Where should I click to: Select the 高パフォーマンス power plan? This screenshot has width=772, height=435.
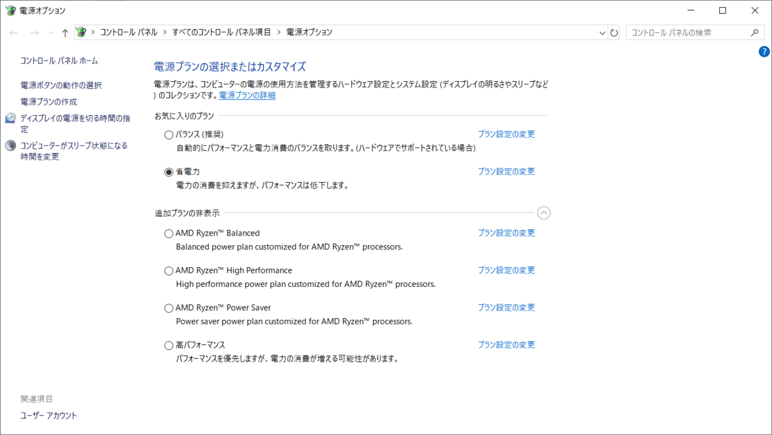[x=168, y=345]
